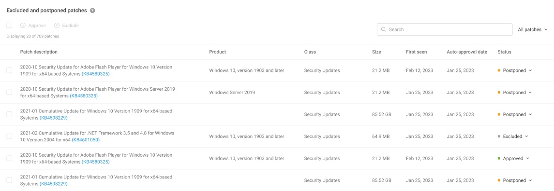The height and width of the screenshot is (191, 554).
Task: Click the search magnifier icon
Action: click(x=383, y=29)
